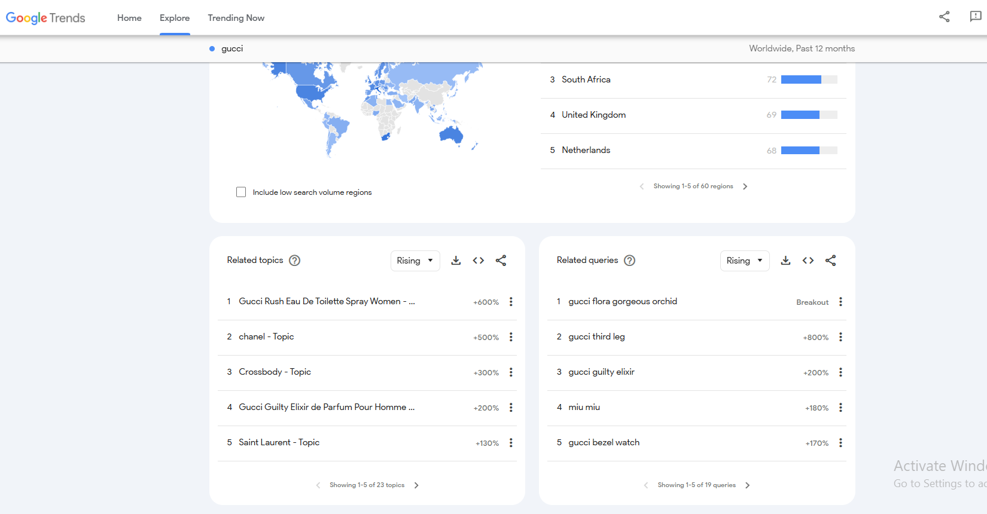Image resolution: width=987 pixels, height=514 pixels.
Task: Open Gucci Guilty Elixir de Parfum topic
Action: click(x=327, y=407)
